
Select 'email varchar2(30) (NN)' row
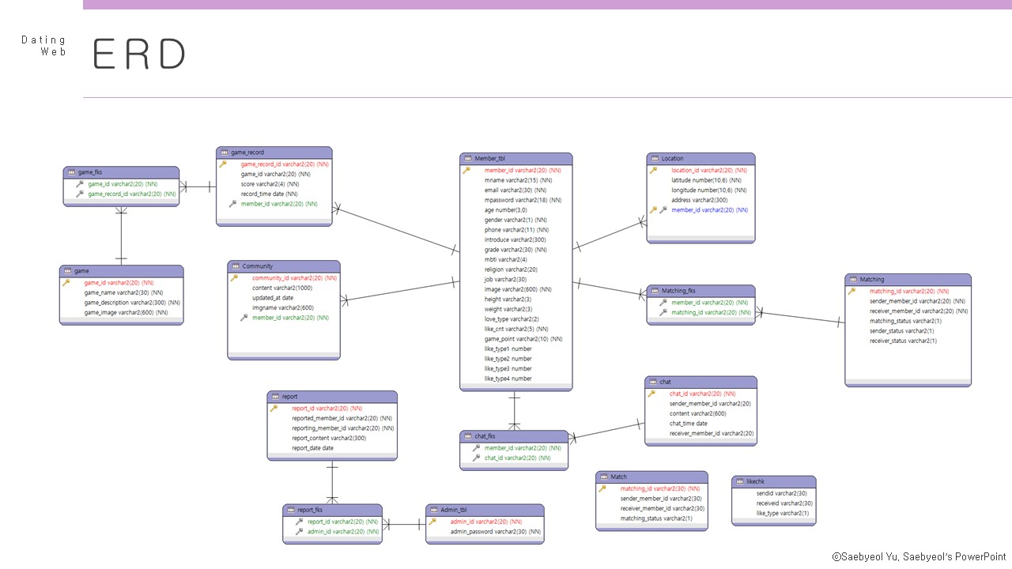pyautogui.click(x=516, y=190)
